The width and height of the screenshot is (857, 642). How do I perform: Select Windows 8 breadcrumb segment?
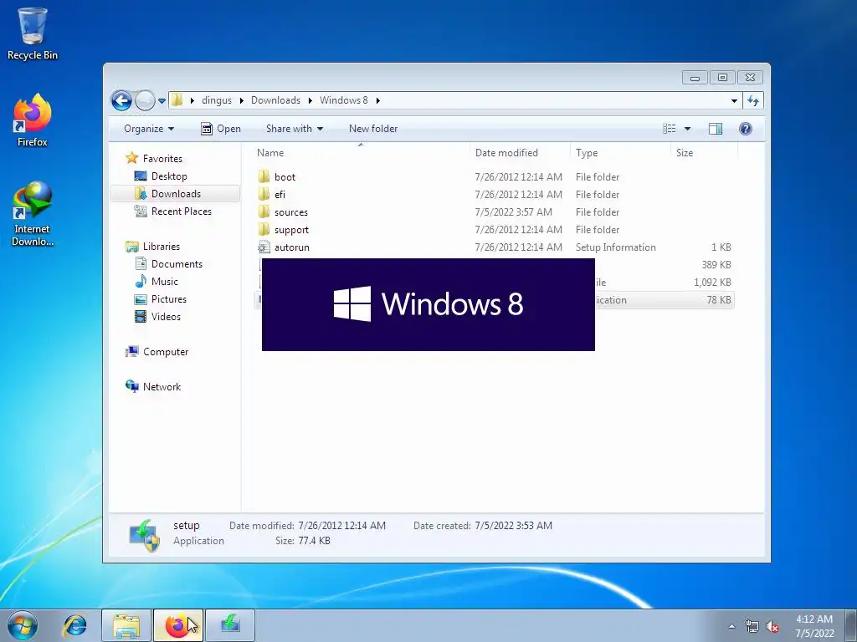[344, 100]
